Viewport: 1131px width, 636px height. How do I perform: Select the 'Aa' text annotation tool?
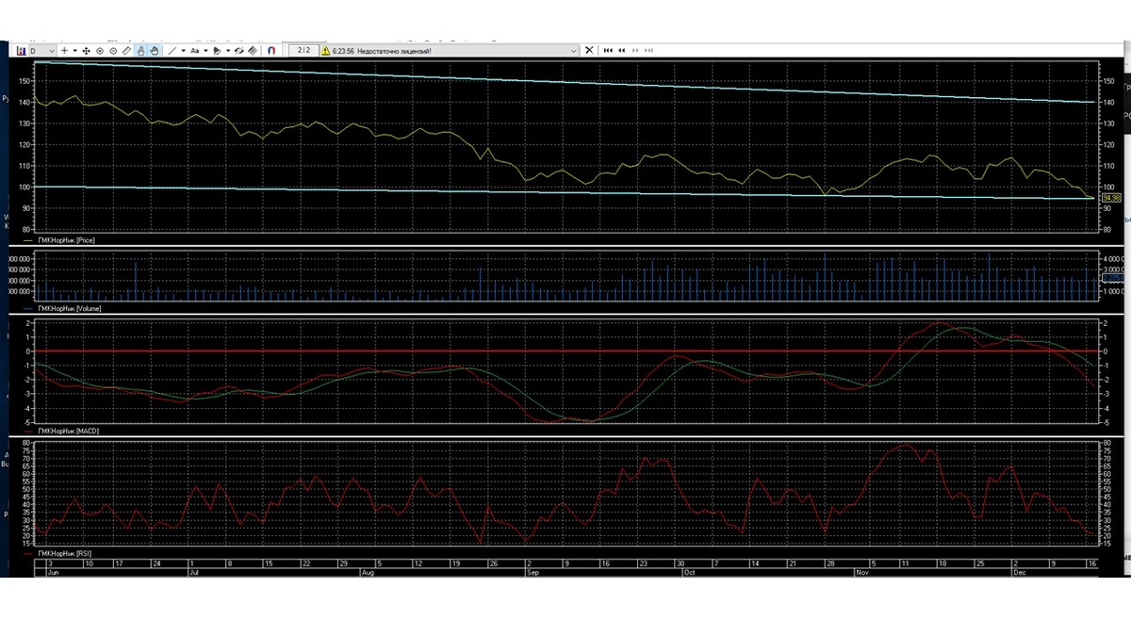[194, 50]
